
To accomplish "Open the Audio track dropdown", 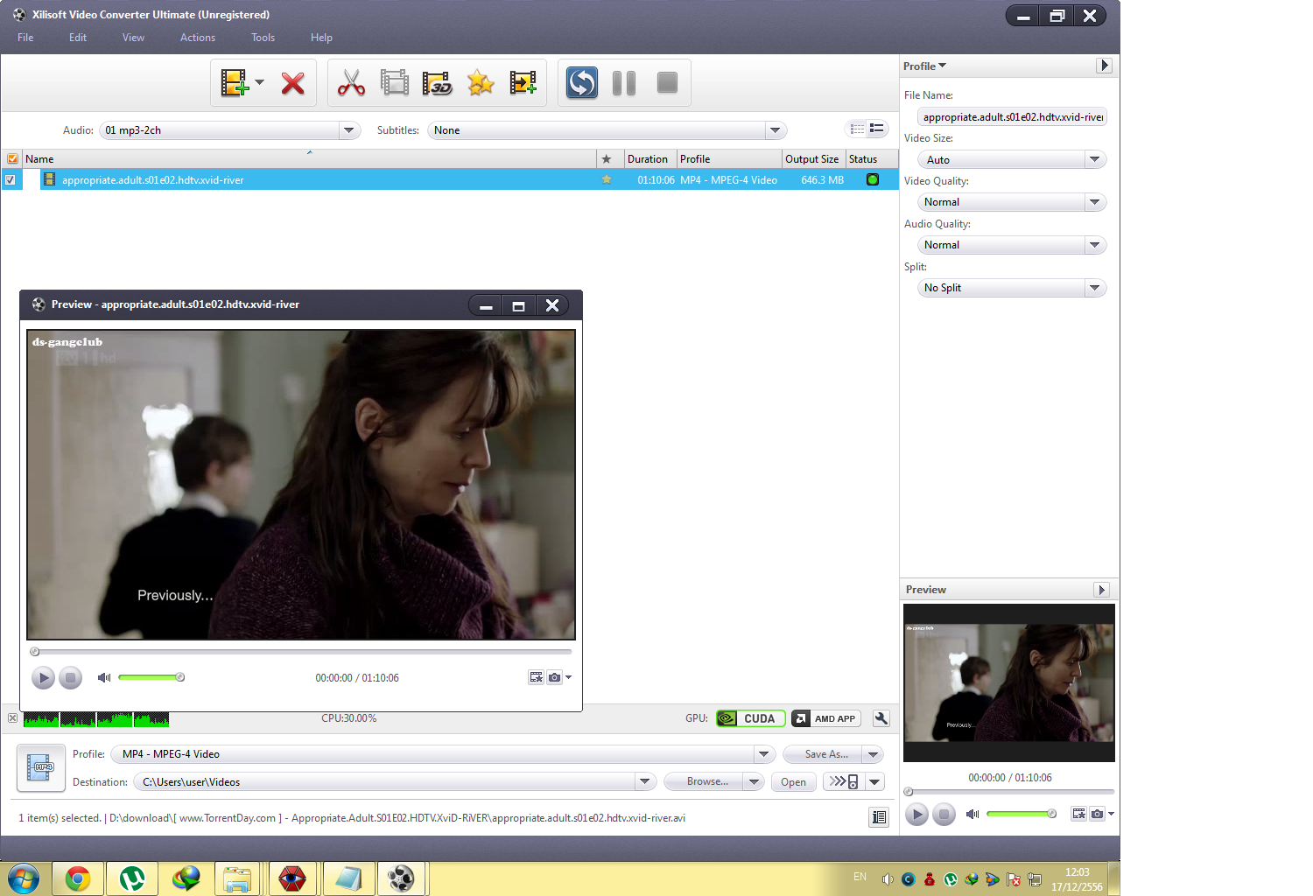I will click(349, 130).
